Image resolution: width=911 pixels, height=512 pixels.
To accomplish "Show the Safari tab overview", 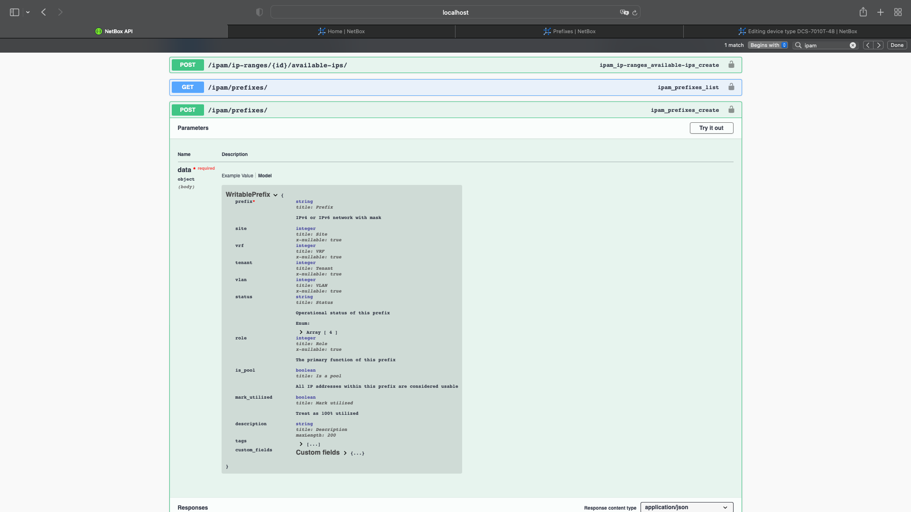I will point(898,12).
